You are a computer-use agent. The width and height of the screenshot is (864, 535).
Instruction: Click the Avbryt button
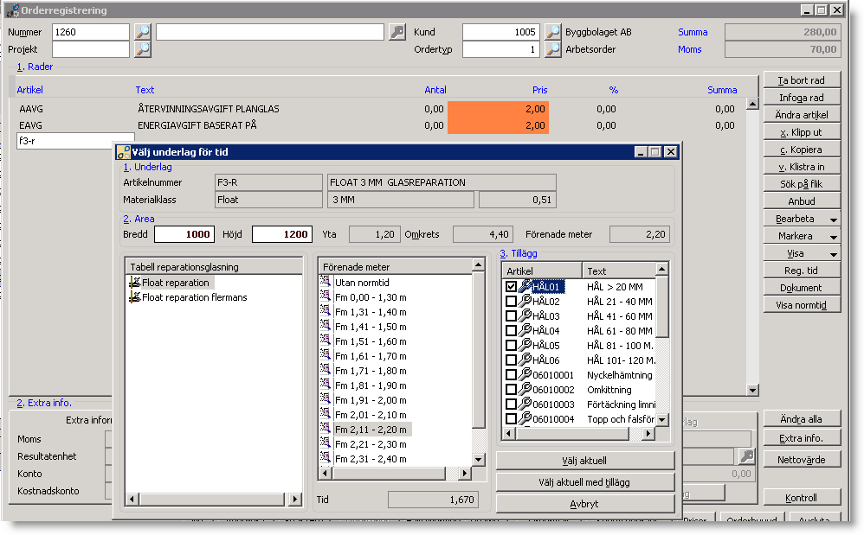584,504
